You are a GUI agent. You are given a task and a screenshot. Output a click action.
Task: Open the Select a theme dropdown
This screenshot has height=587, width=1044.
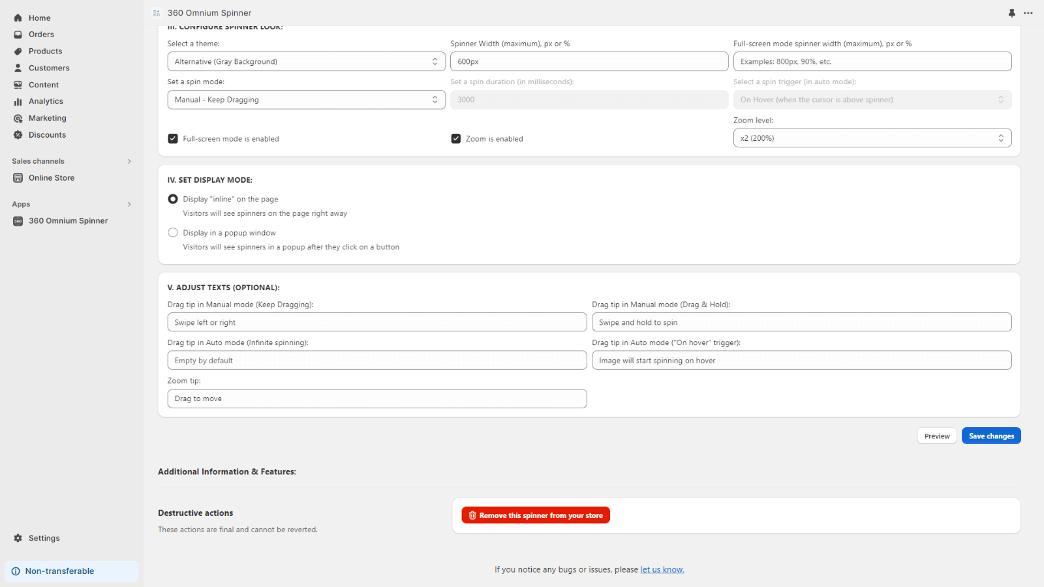[306, 62]
